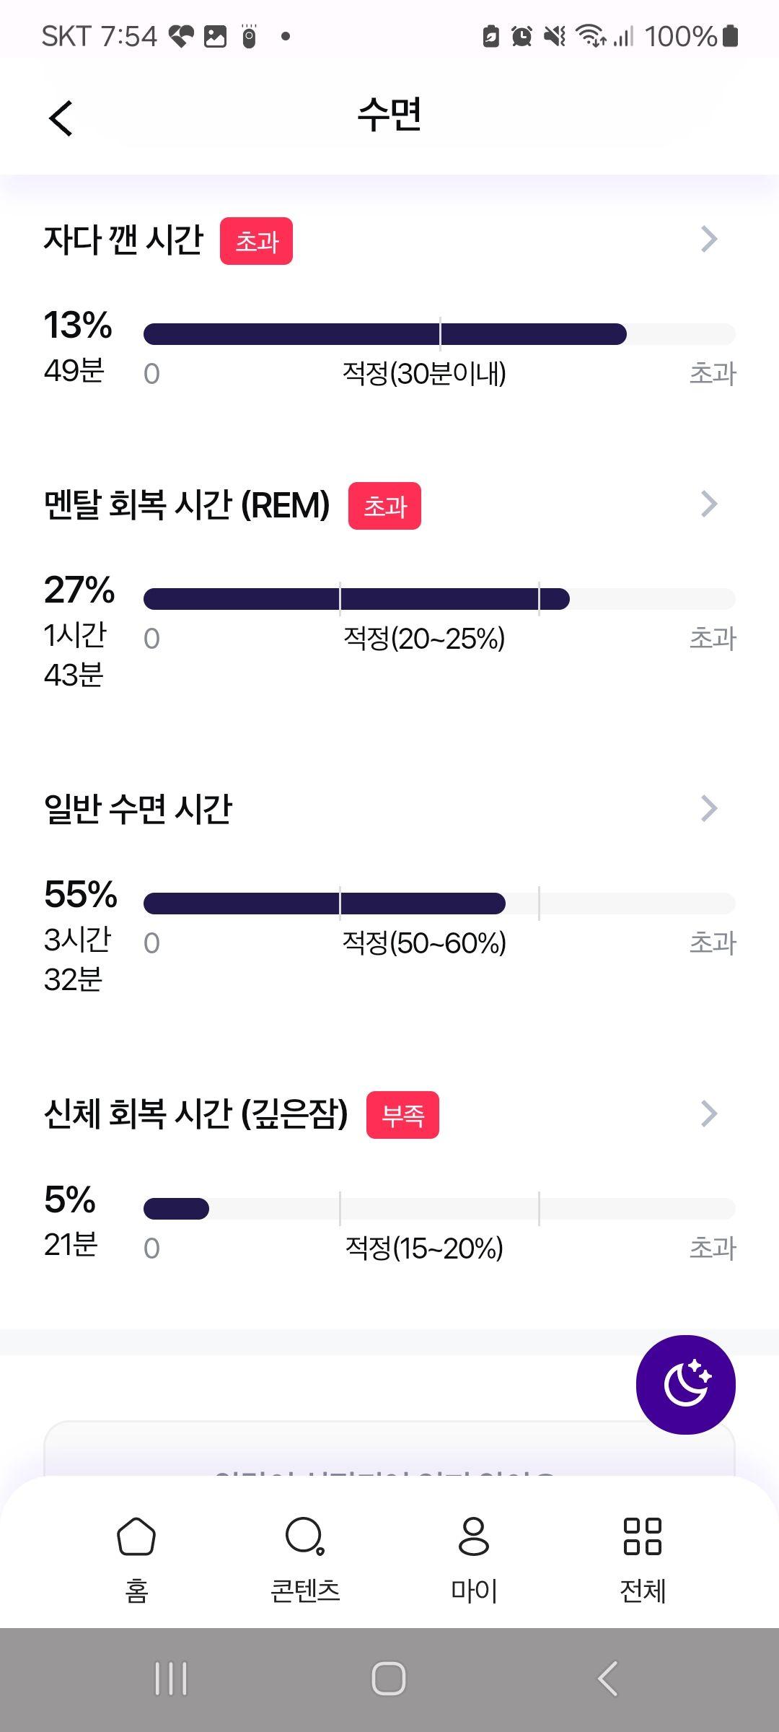Viewport: 779px width, 1732px height.
Task: Click the 13% awake time progress bar
Action: tap(439, 334)
